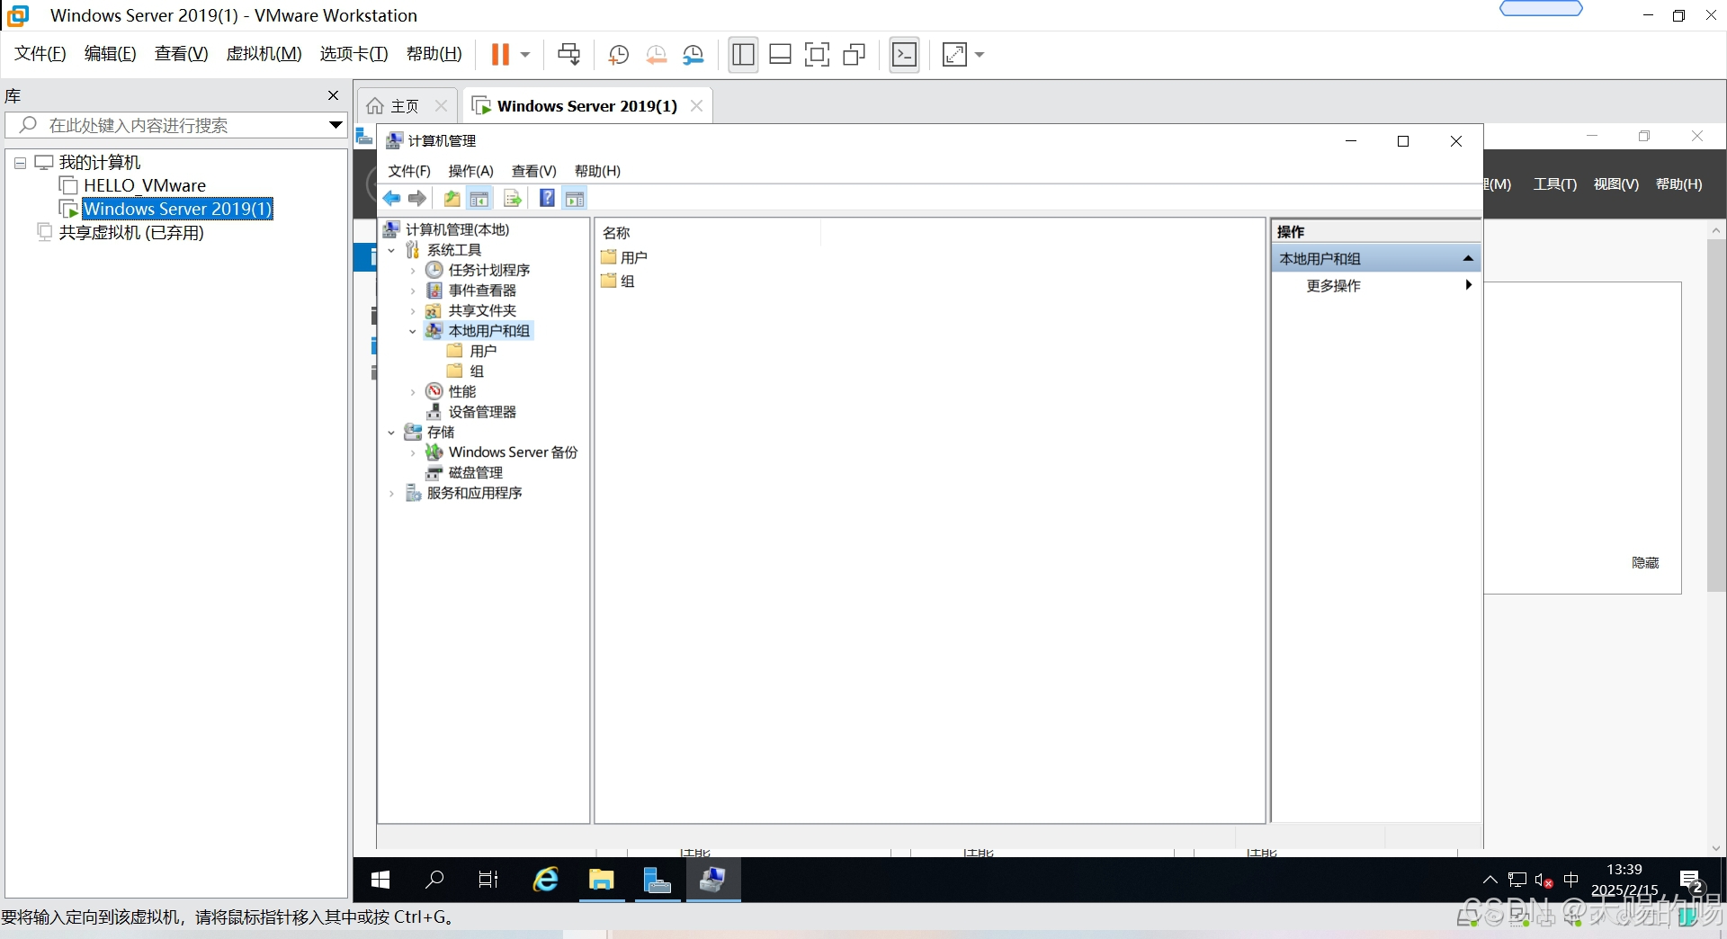Open the Windows Start button
The height and width of the screenshot is (939, 1727).
(x=380, y=880)
